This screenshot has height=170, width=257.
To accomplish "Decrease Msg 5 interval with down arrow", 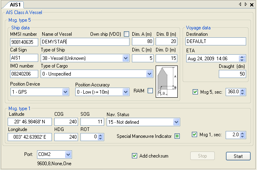I will coord(243,94).
